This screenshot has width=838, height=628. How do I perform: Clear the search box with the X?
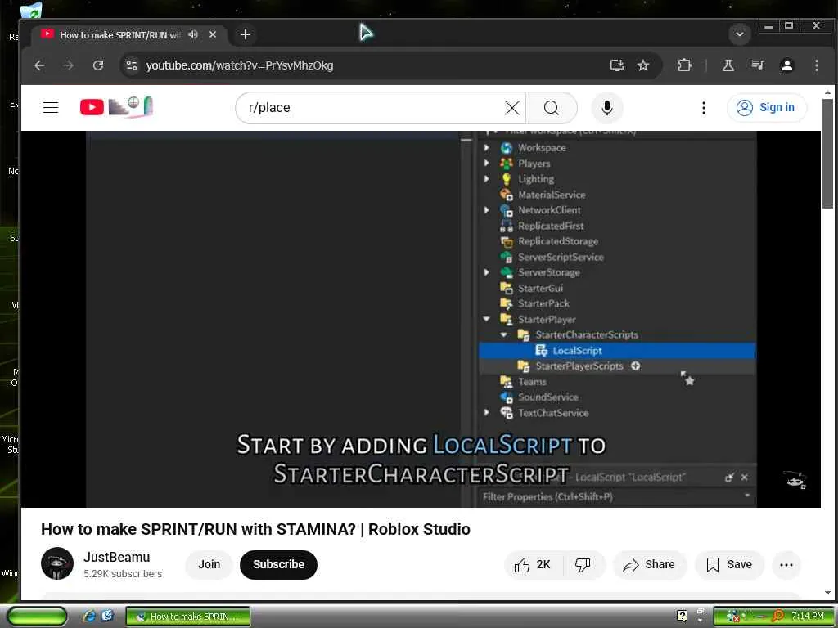point(512,108)
